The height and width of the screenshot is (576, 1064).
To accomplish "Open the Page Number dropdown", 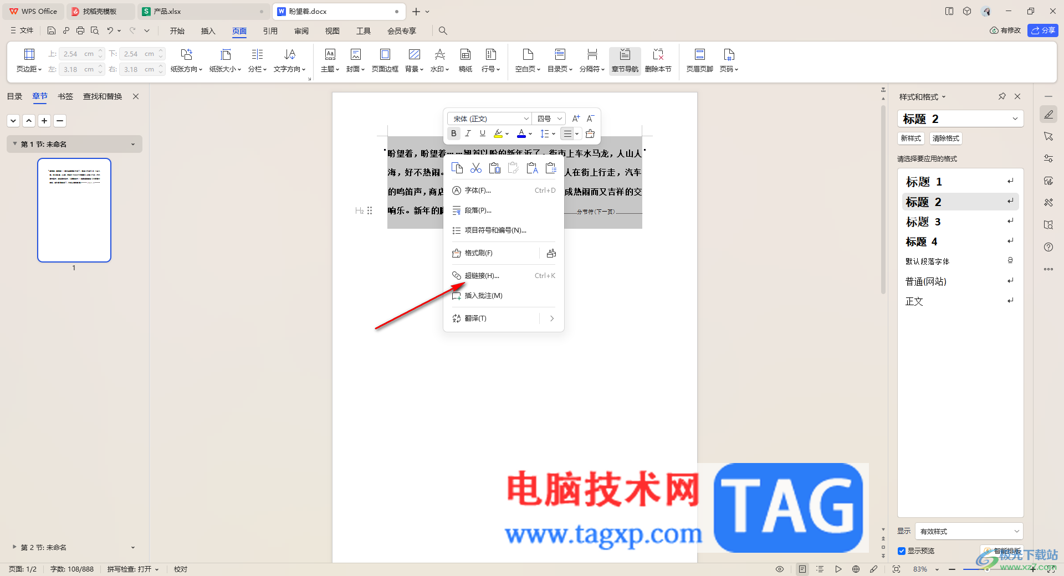I will [x=729, y=61].
